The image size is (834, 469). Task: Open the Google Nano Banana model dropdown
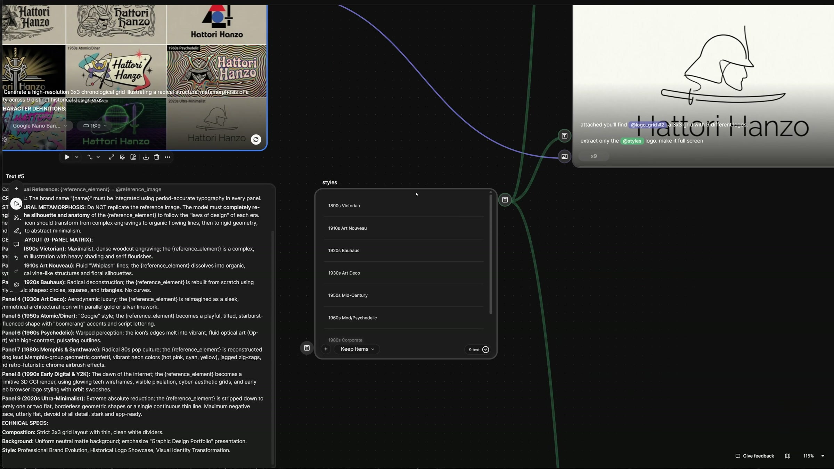[x=40, y=126]
